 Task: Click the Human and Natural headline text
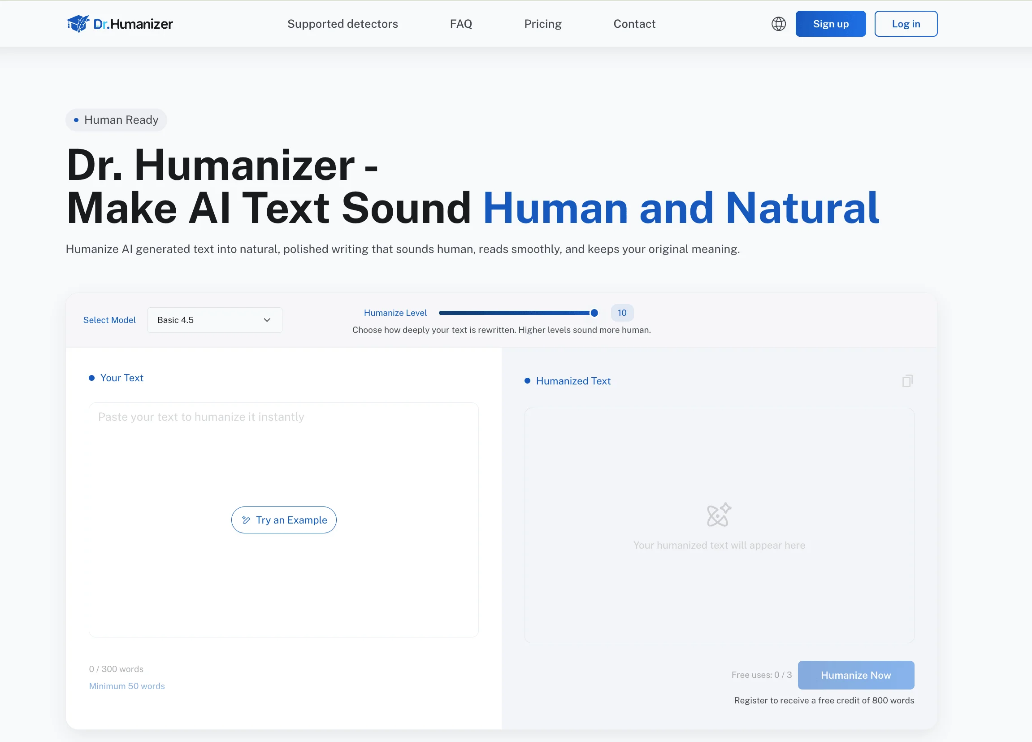click(681, 209)
